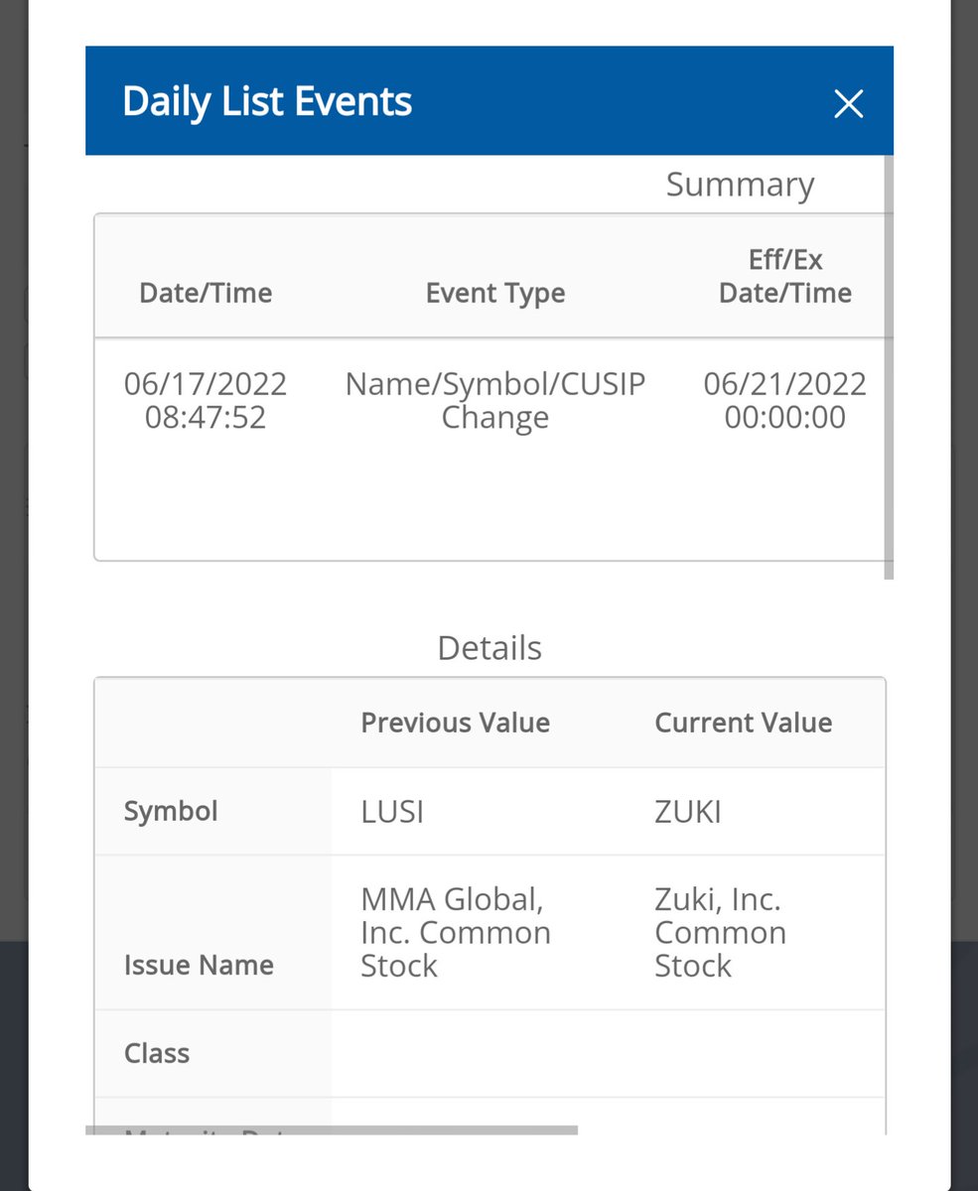This screenshot has width=978, height=1191.
Task: Click the Issue Name row label
Action: 199,965
